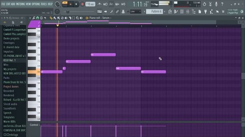Toggle auto-scroll arrow
This screenshot has width=245, height=137.
(x=106, y=11)
